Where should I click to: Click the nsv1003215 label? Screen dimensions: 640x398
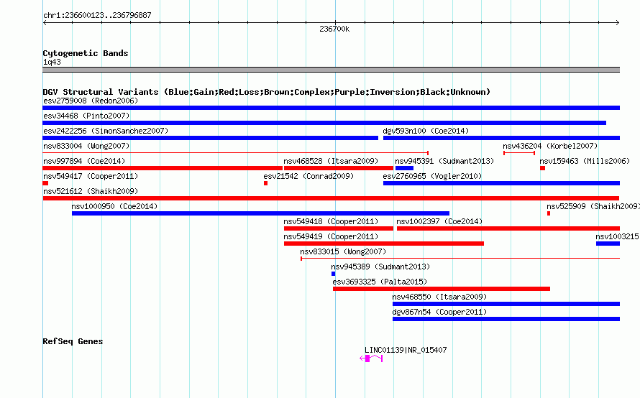pyautogui.click(x=617, y=236)
